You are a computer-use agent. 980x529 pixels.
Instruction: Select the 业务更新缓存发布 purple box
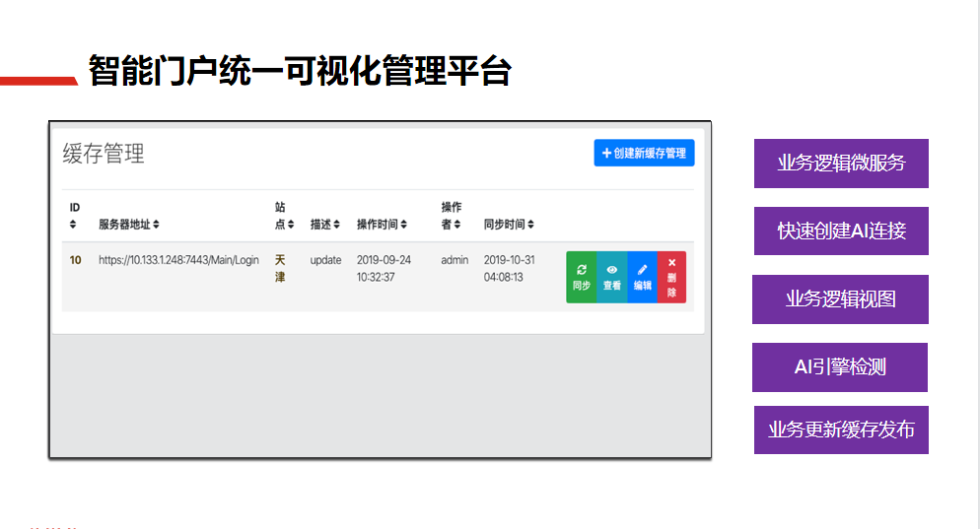coord(841,430)
